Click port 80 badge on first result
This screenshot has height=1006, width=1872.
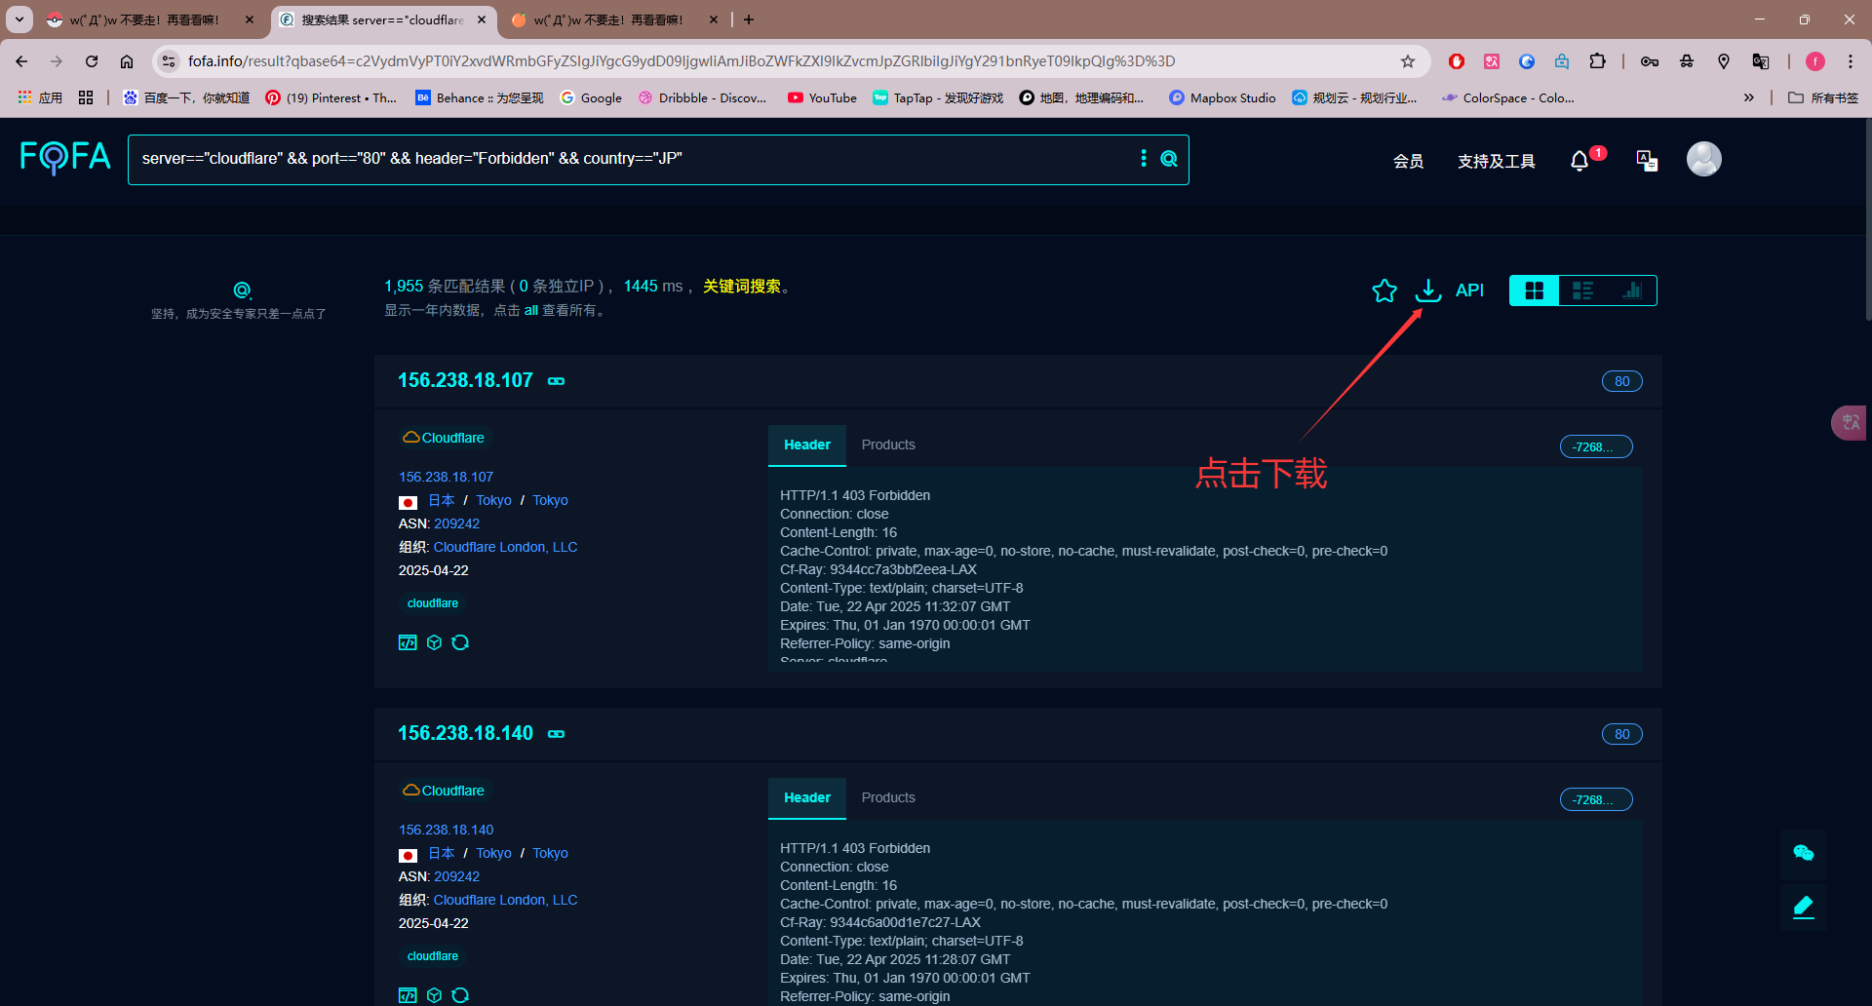coord(1621,381)
